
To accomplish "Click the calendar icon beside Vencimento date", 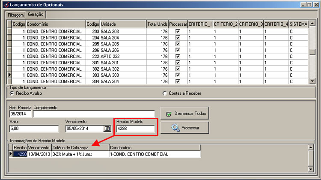I will [x=107, y=129].
